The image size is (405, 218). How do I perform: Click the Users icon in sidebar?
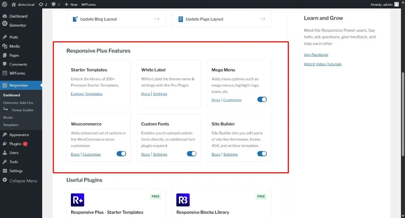coord(5,152)
